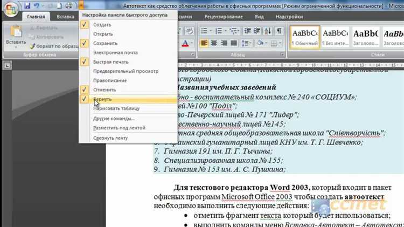Align text right
Image resolution: width=404 pixels, height=227 pixels.
(x=224, y=43)
